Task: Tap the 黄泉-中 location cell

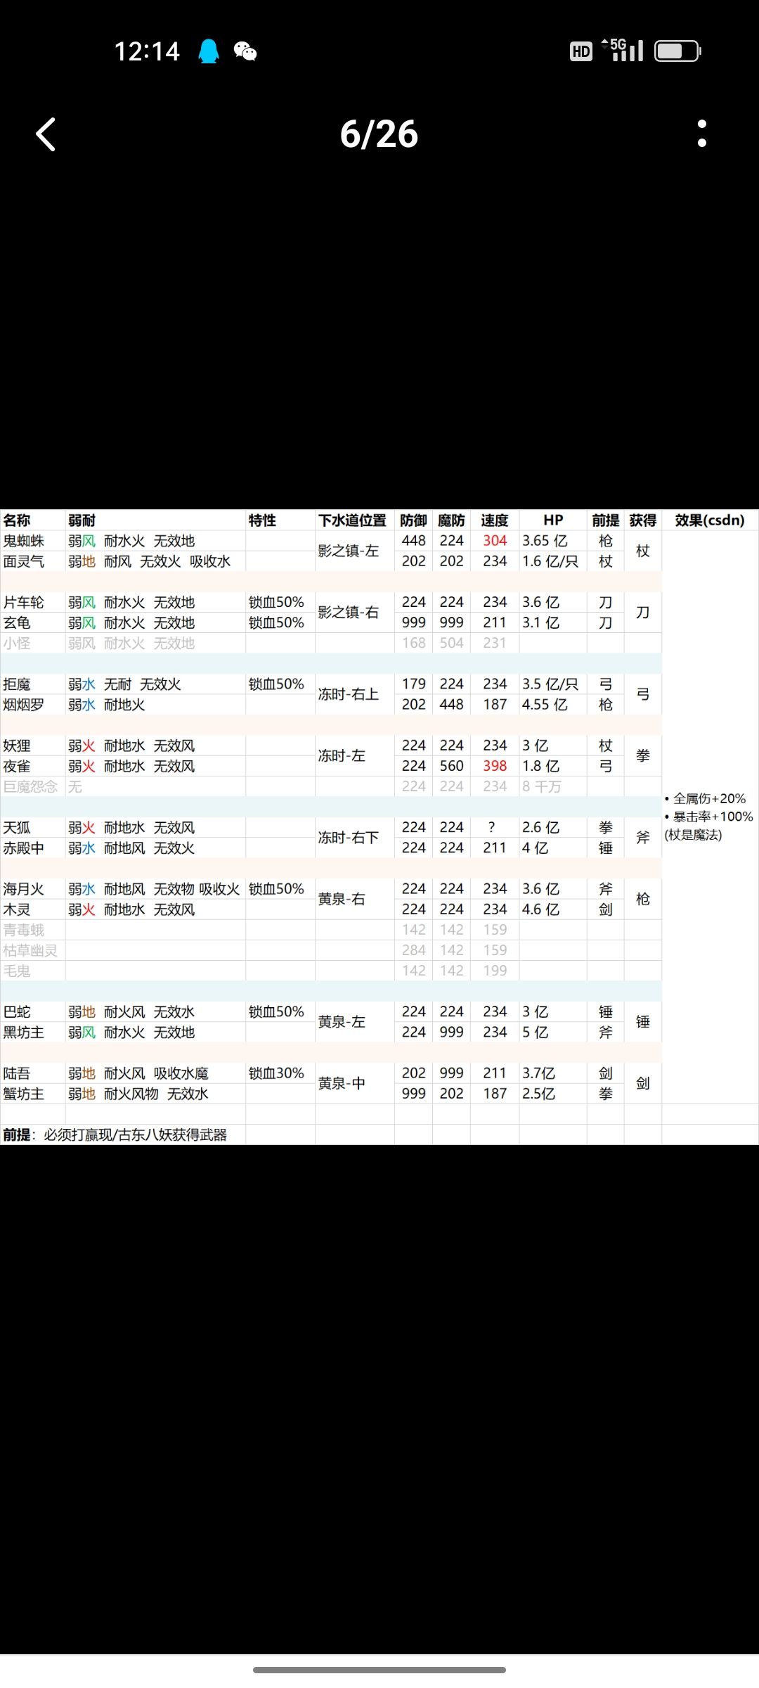Action: (342, 1083)
